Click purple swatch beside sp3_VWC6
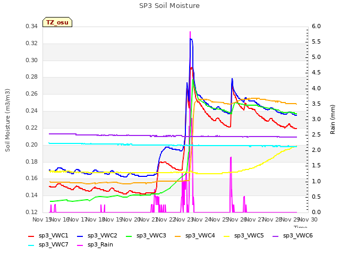 click(x=276, y=236)
